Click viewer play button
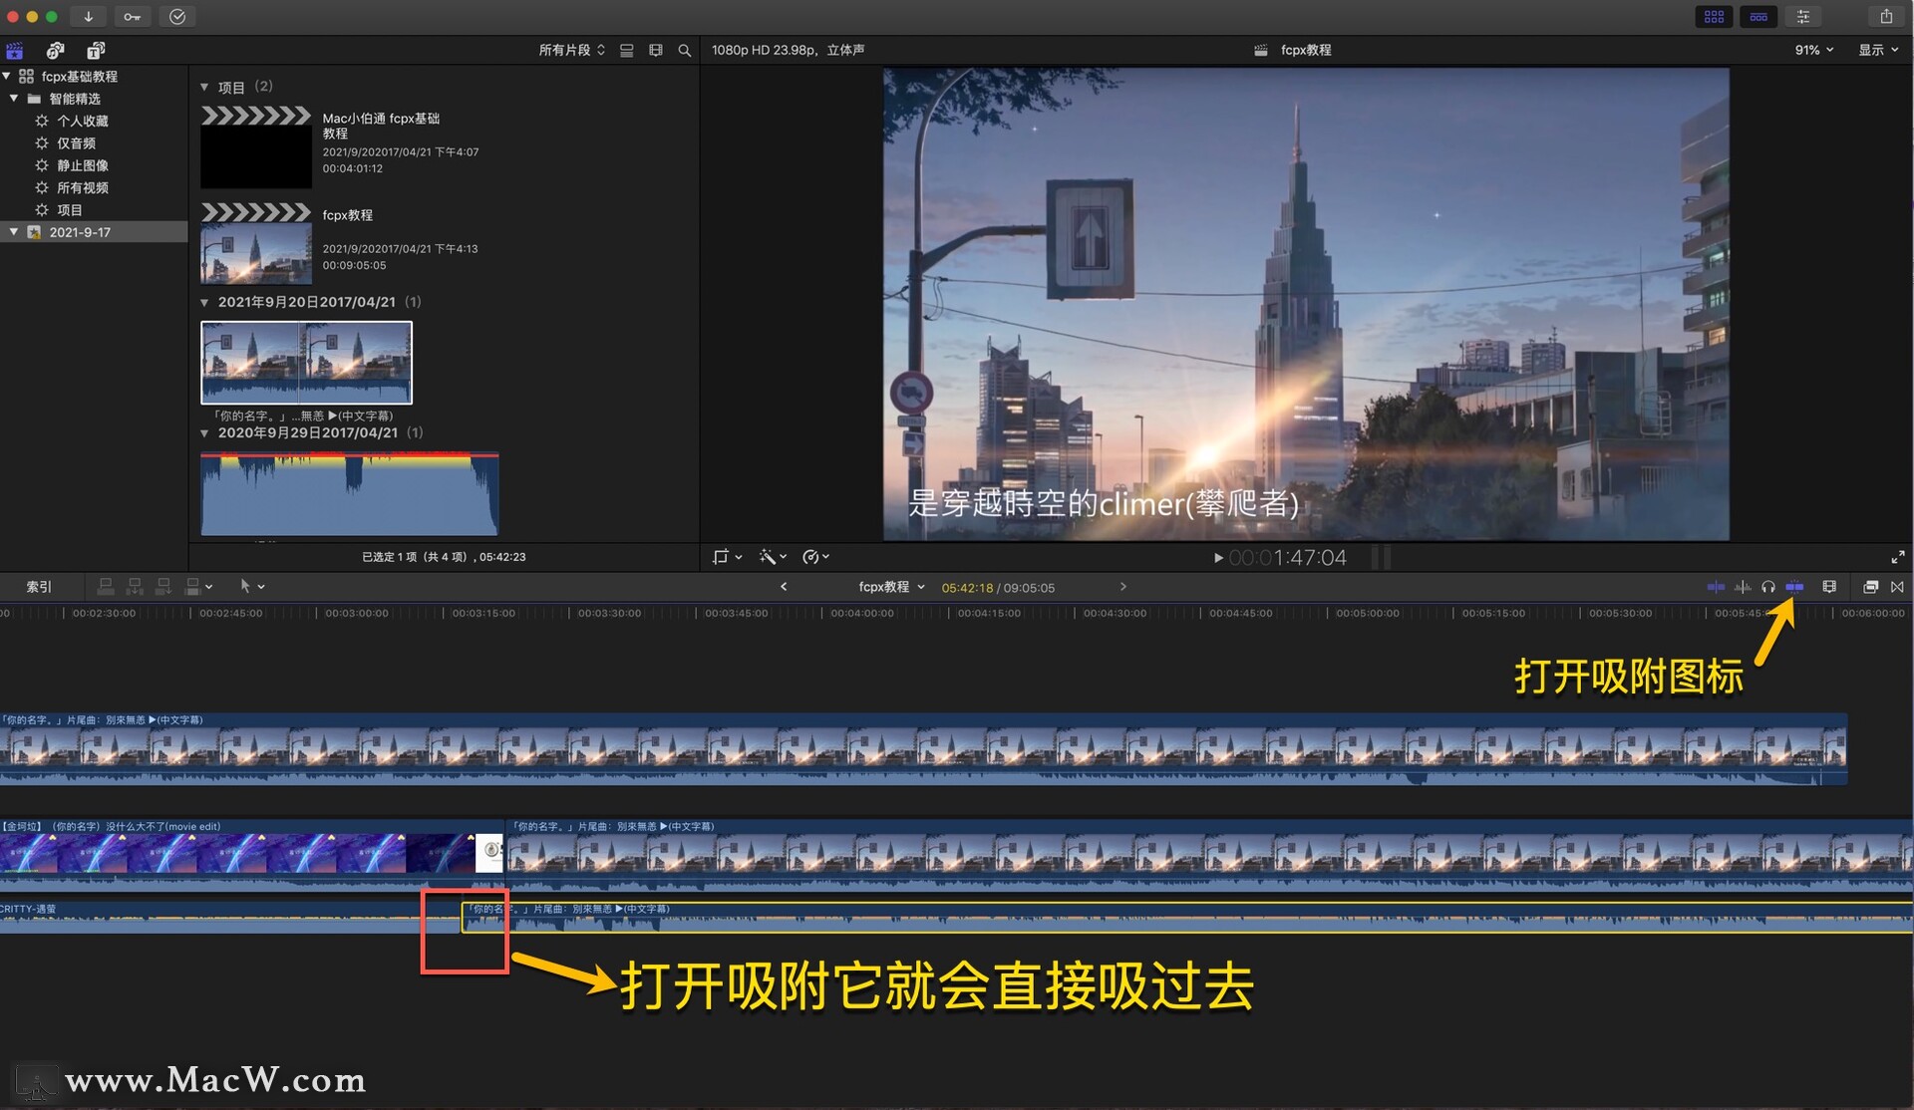The height and width of the screenshot is (1110, 1914). tap(1218, 558)
